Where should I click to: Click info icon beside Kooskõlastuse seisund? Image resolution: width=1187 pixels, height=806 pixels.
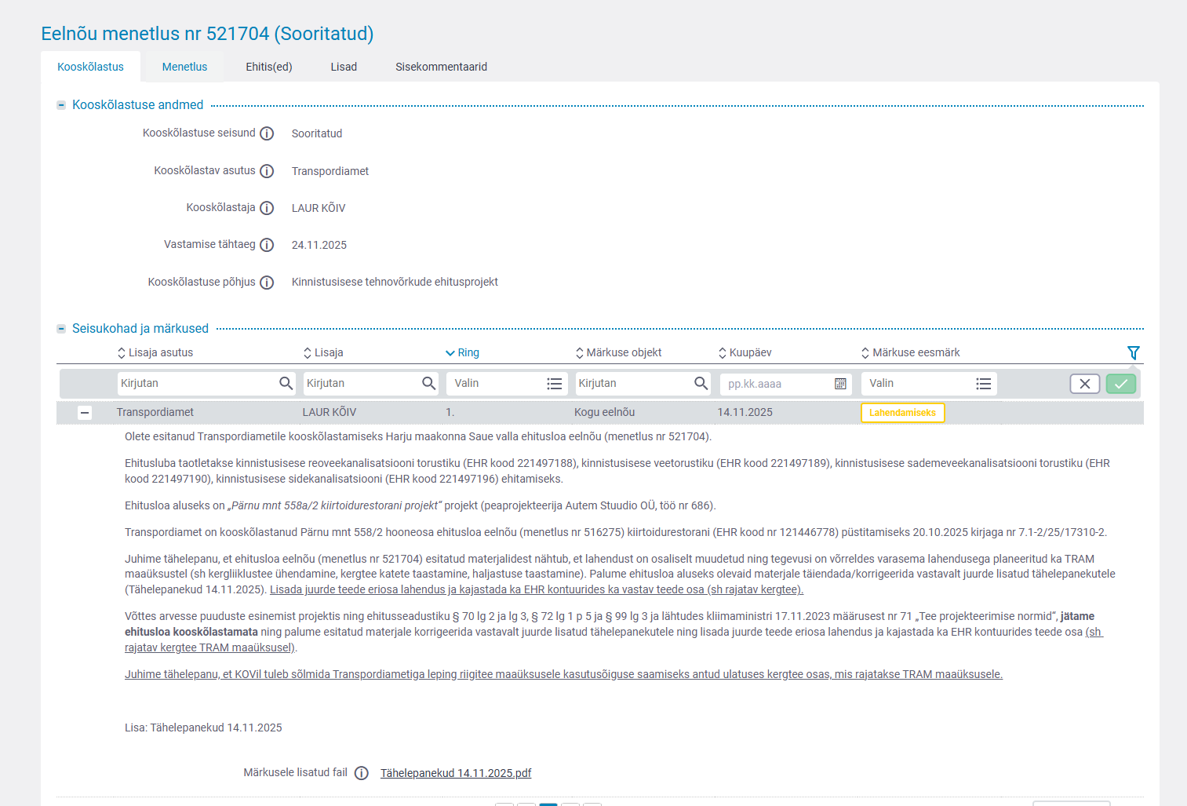point(267,133)
